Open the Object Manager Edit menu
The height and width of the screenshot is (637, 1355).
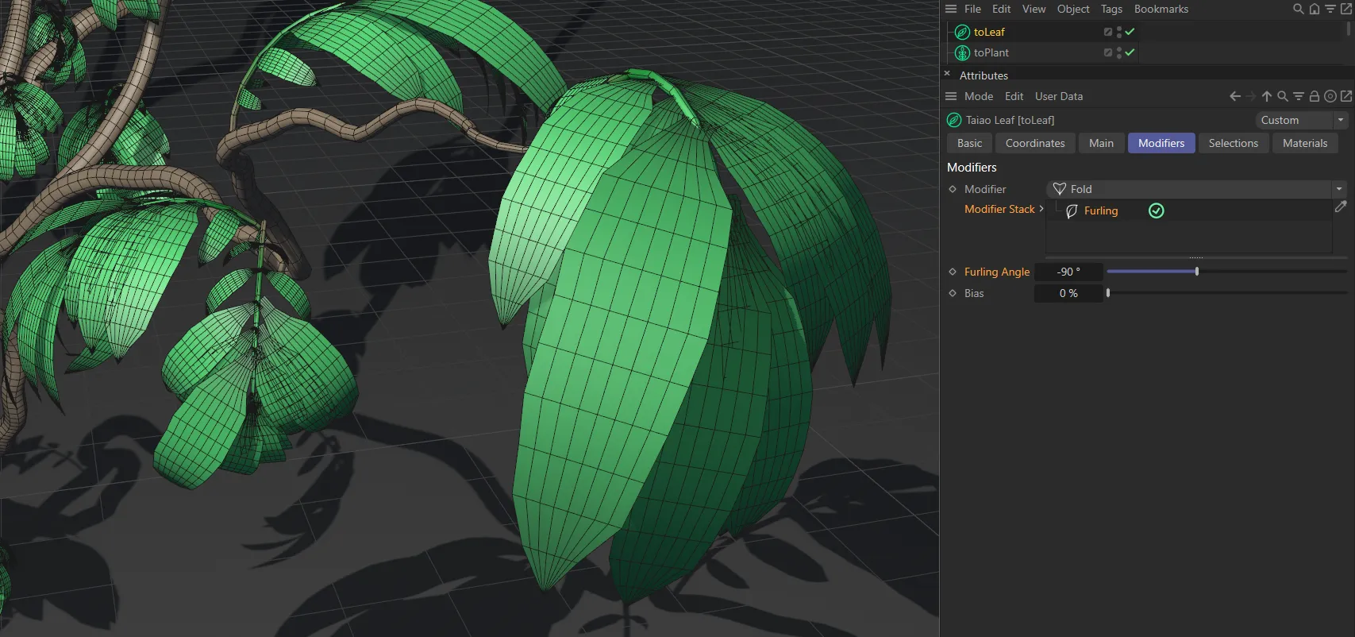click(x=1001, y=9)
